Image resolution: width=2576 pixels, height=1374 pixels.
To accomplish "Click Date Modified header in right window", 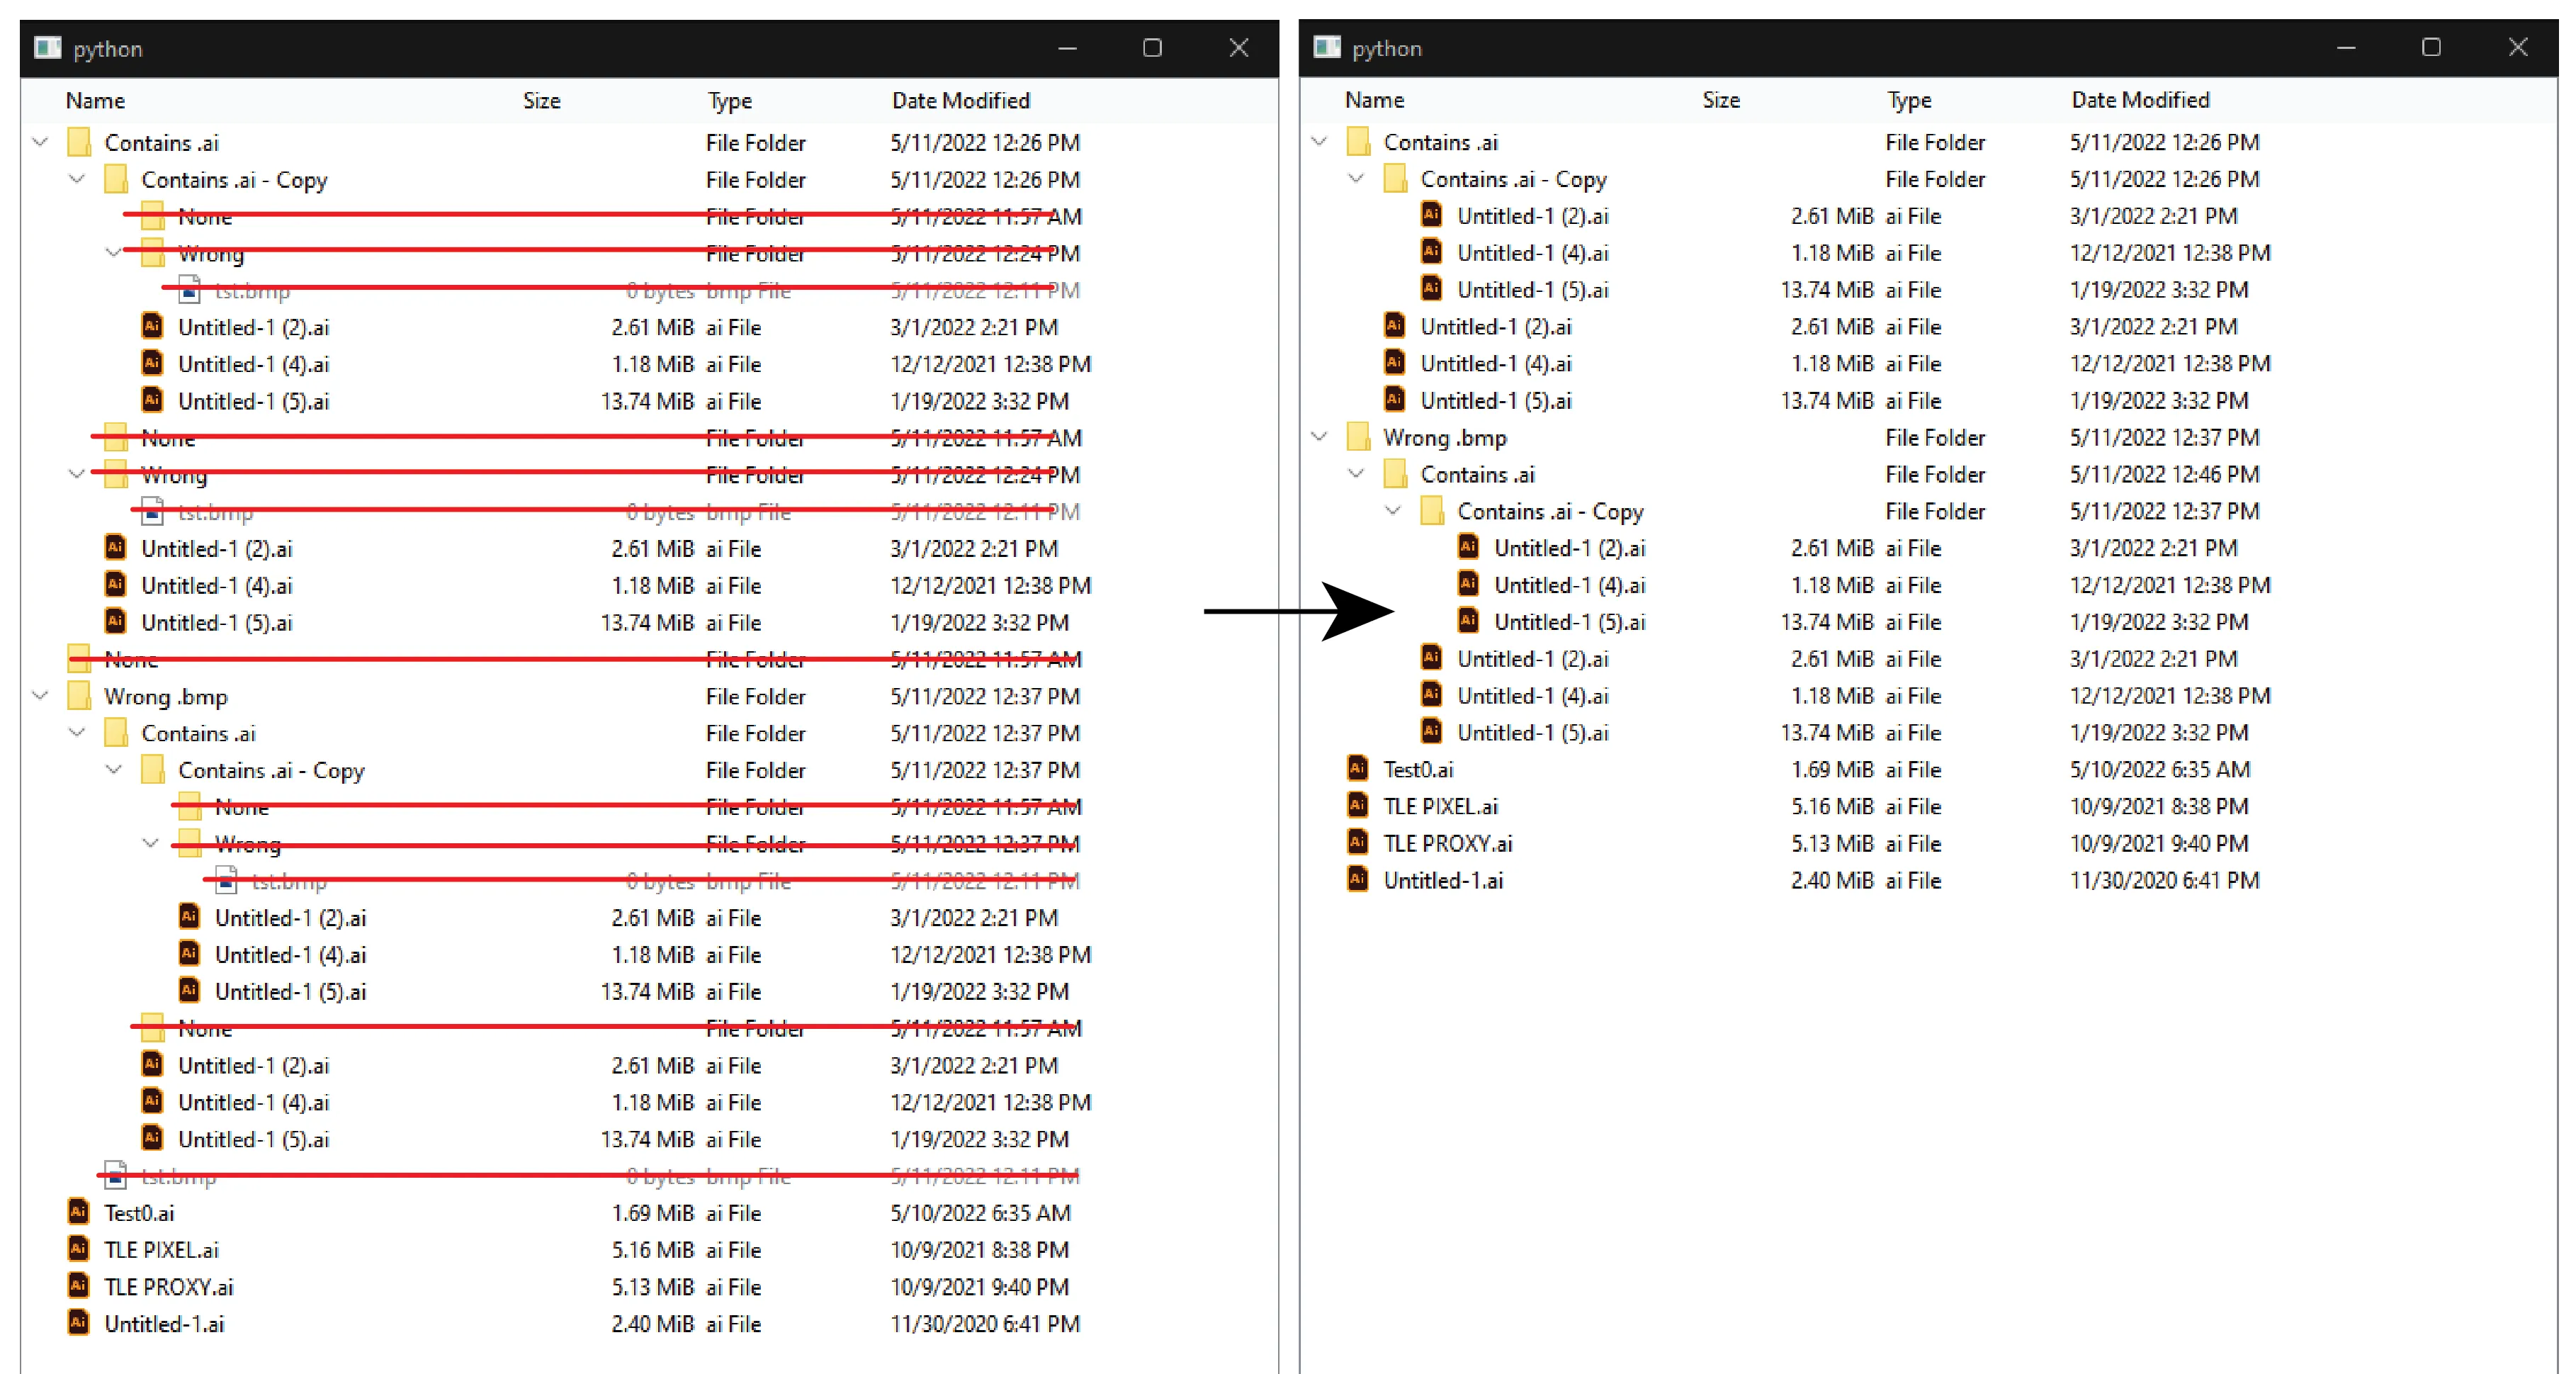I will (2140, 100).
